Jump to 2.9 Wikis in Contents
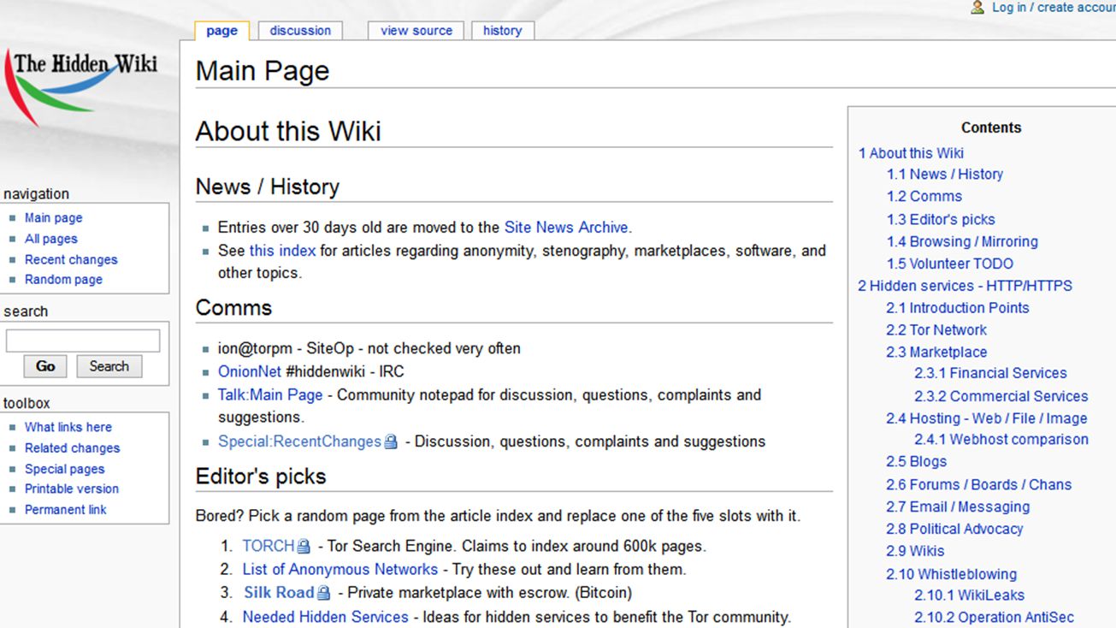The width and height of the screenshot is (1116, 628). (x=915, y=552)
